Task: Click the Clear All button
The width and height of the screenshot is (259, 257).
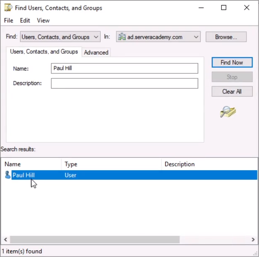Action: [x=231, y=91]
